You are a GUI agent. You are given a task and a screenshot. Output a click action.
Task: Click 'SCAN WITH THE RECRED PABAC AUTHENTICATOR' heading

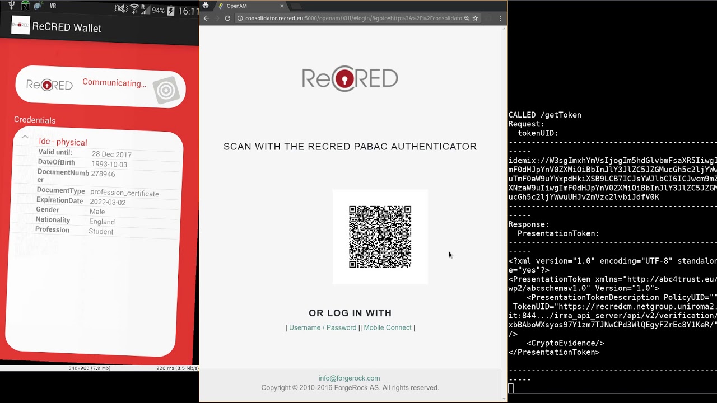(x=350, y=147)
